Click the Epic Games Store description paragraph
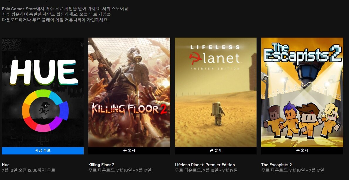The image size is (349, 180). (x=65, y=14)
